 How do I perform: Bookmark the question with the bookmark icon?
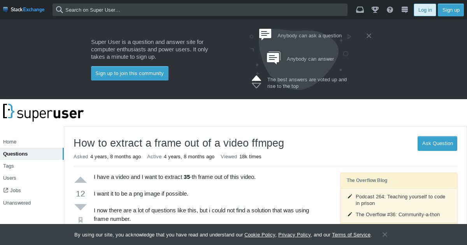(81, 220)
